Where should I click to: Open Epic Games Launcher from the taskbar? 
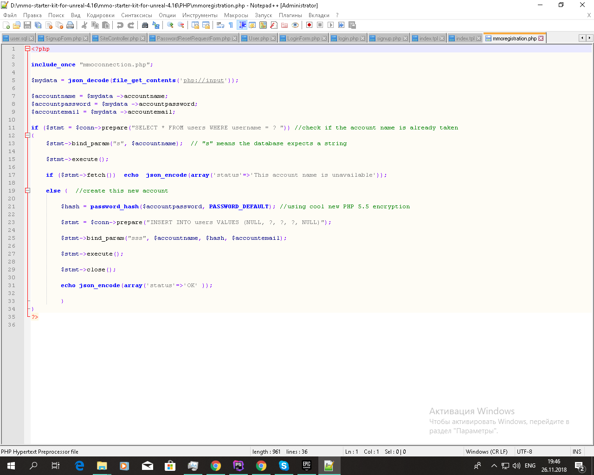[306, 465]
